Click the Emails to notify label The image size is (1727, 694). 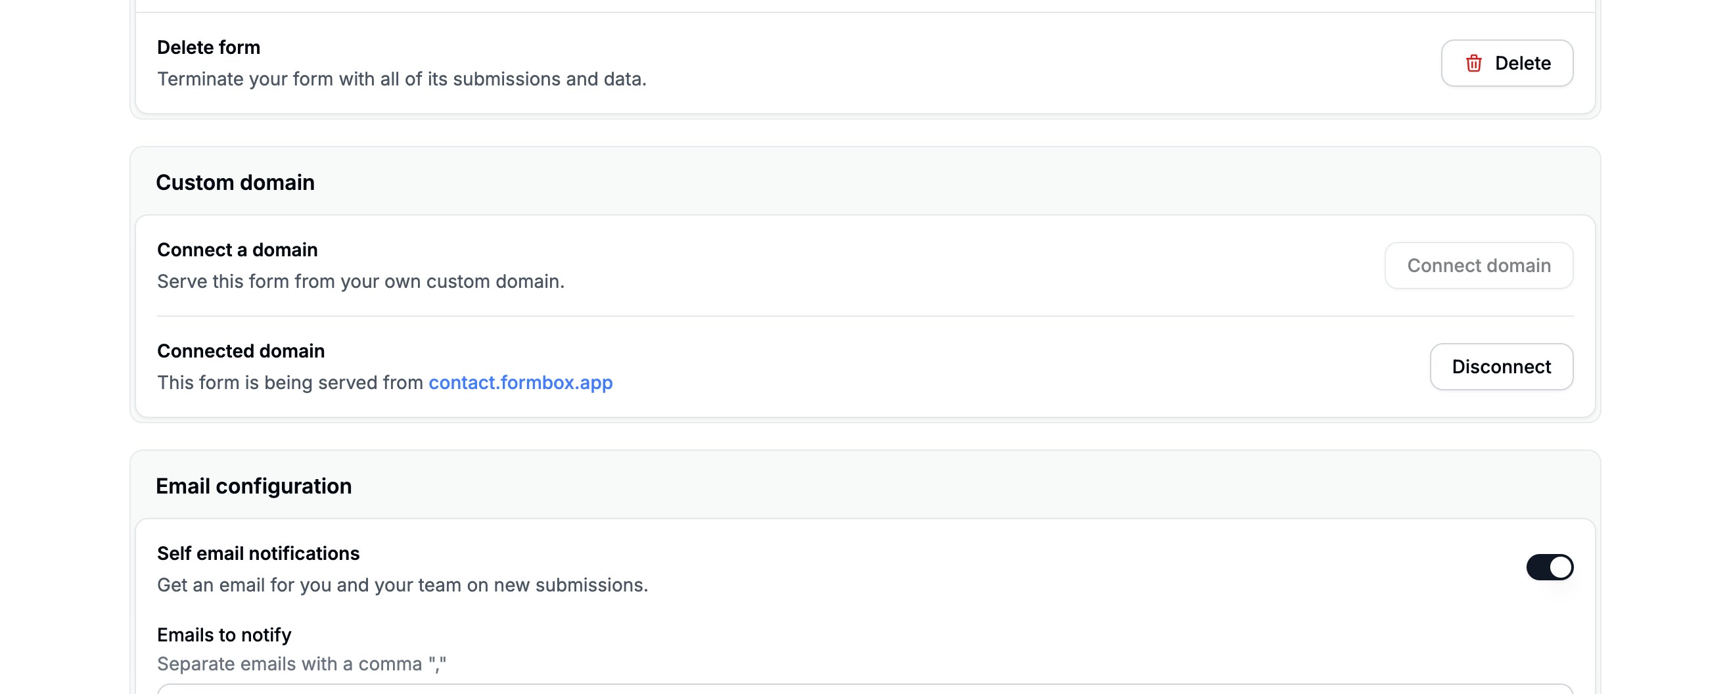224,635
